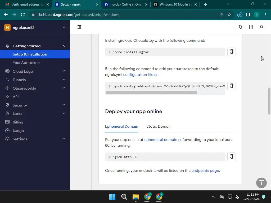Reload the page with the browser refresh button
Screen dimensions: 271x203
(x=23, y=15)
